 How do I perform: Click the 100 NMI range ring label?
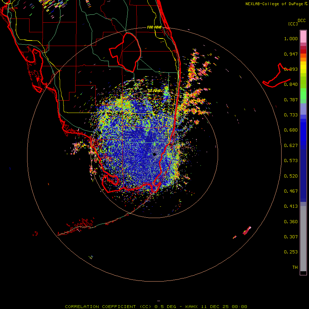point(154,27)
